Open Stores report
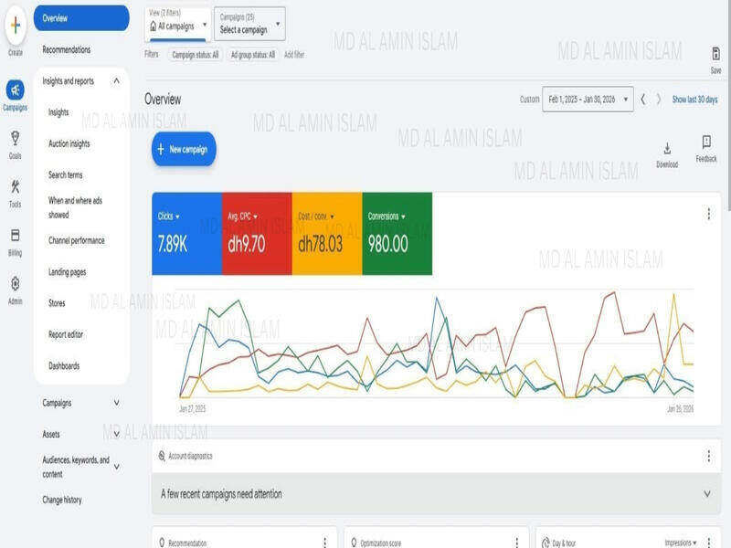The height and width of the screenshot is (548, 731). [57, 303]
